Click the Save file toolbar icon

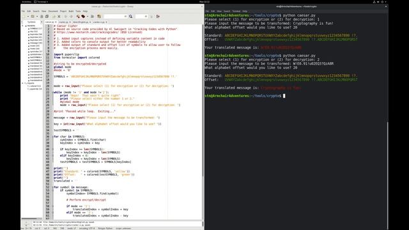coord(42,17)
